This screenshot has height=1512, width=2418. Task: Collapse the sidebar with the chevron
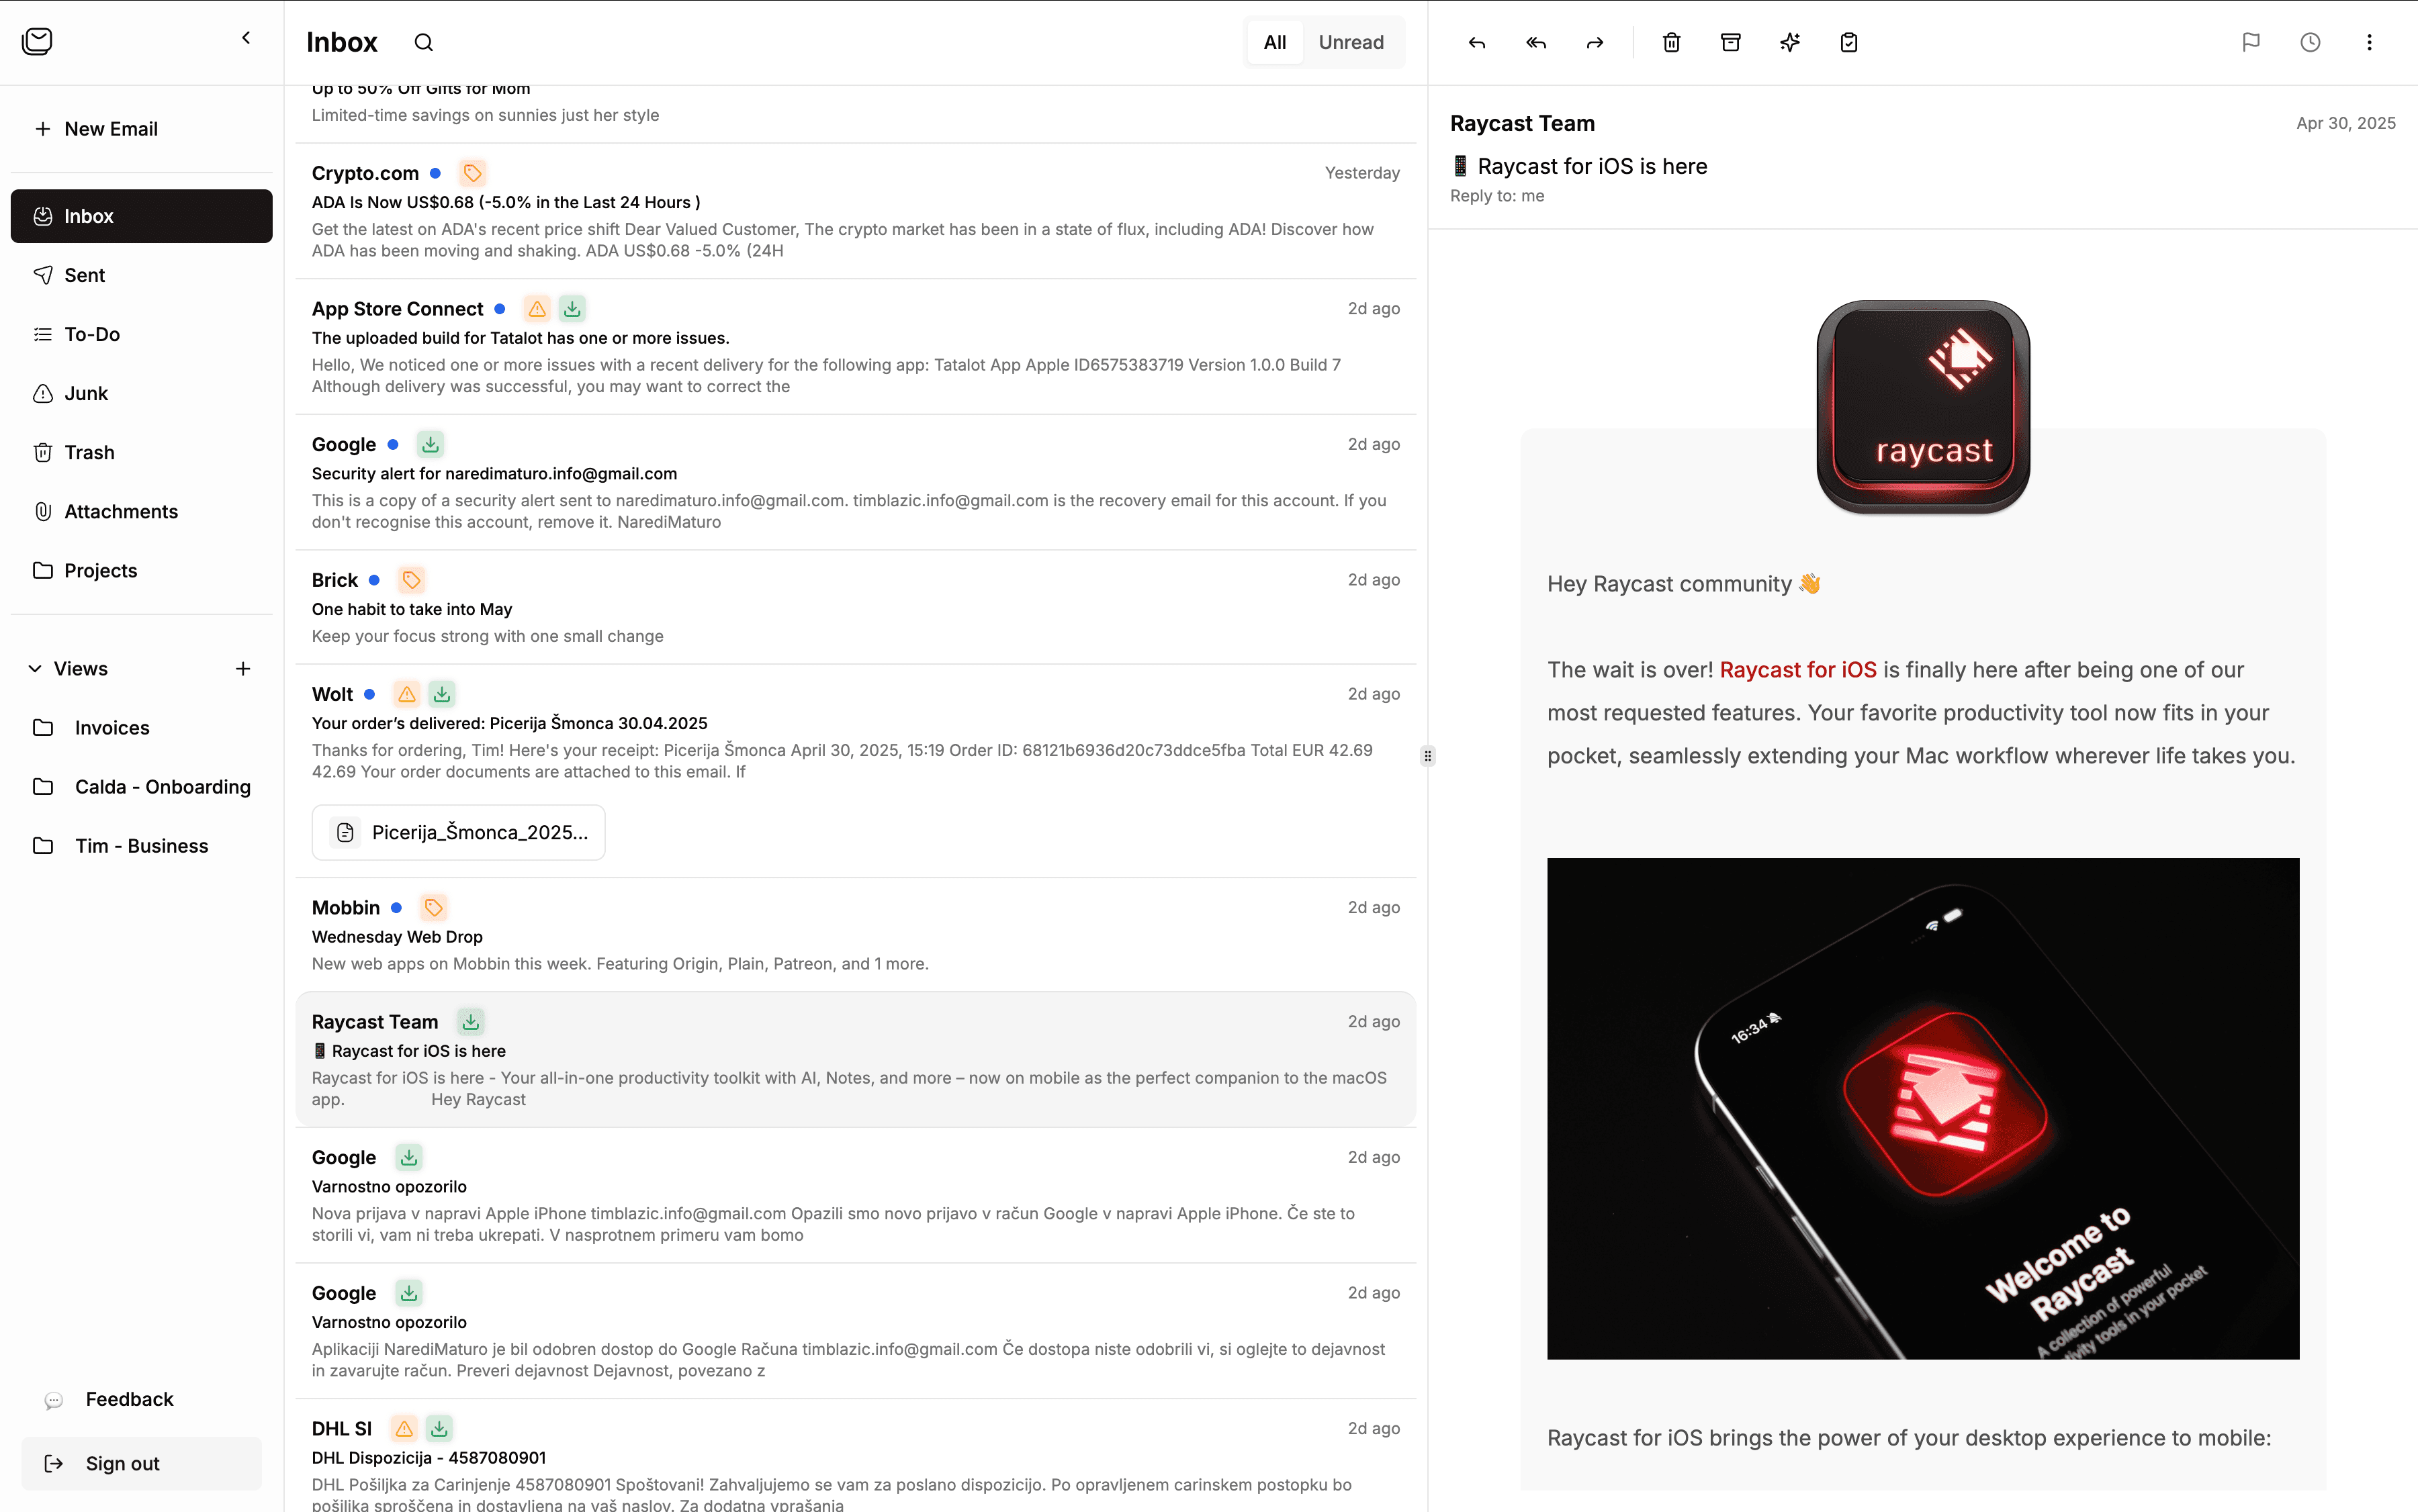[x=246, y=38]
